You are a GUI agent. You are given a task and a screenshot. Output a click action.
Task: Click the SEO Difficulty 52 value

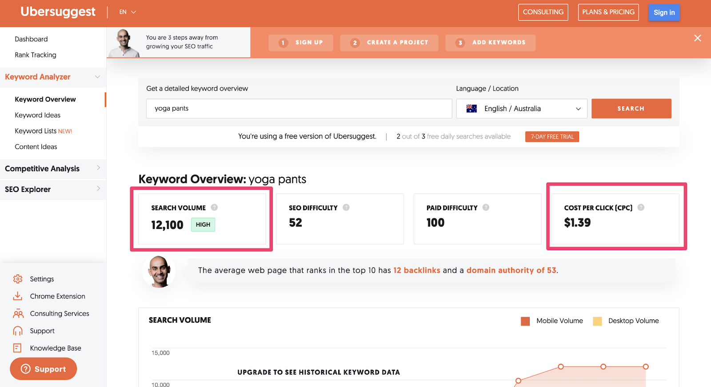[296, 223]
